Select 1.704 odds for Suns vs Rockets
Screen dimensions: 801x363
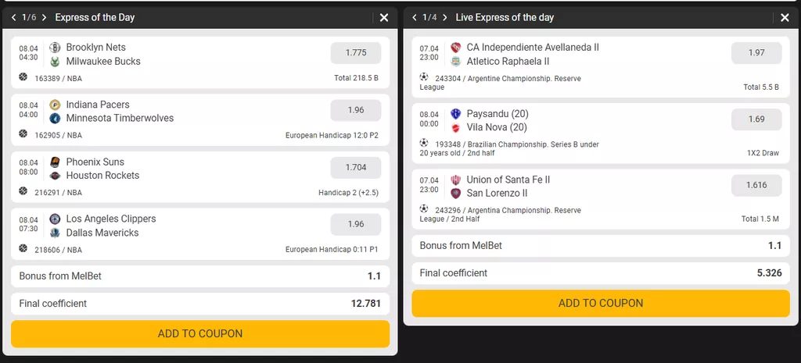[x=356, y=167]
